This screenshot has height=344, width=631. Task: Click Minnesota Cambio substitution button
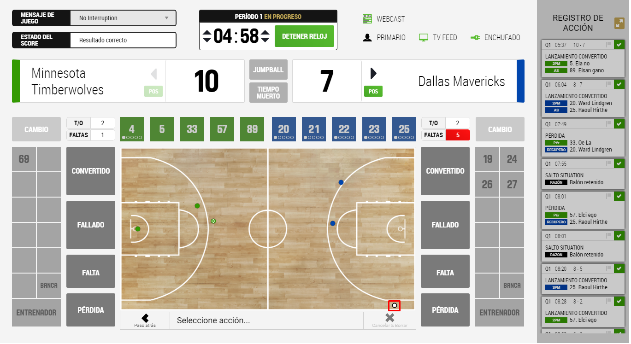click(36, 129)
